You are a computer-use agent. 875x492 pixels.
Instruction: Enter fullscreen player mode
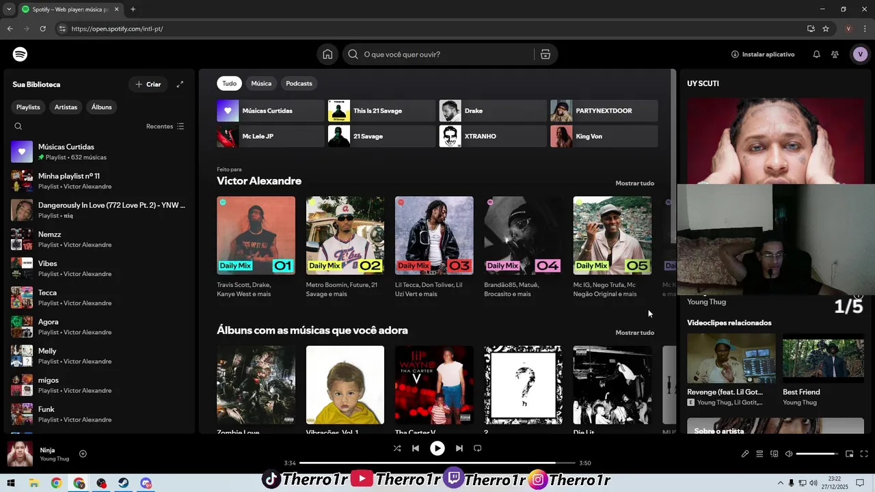pos(864,454)
